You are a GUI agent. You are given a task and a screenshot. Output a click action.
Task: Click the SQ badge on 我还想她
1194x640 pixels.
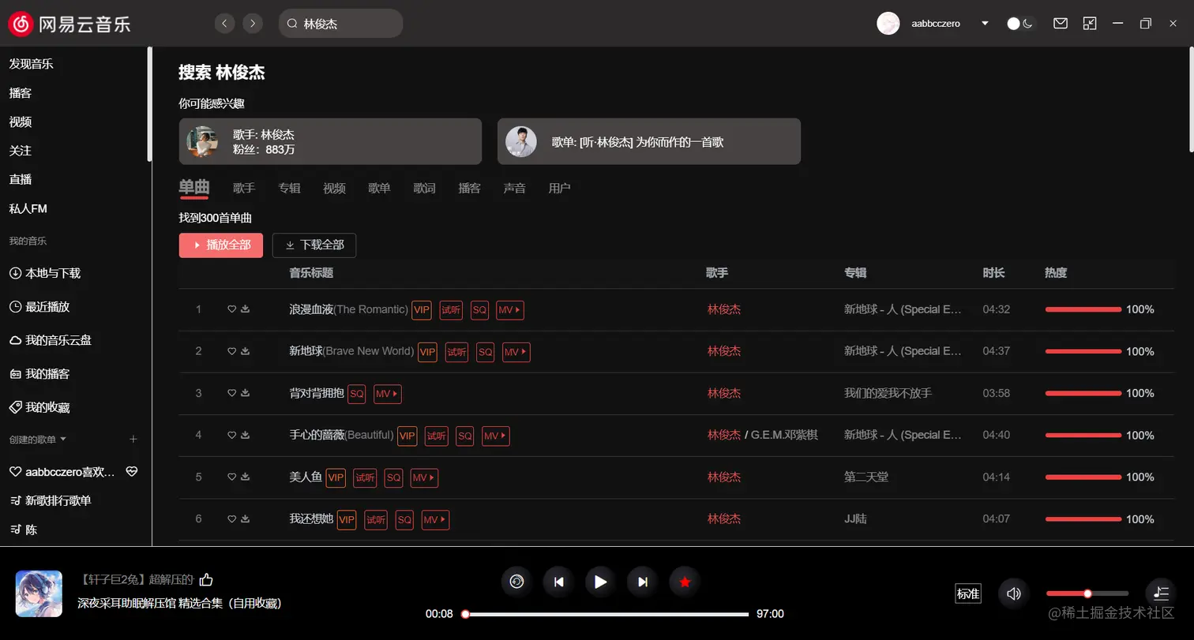tap(404, 520)
